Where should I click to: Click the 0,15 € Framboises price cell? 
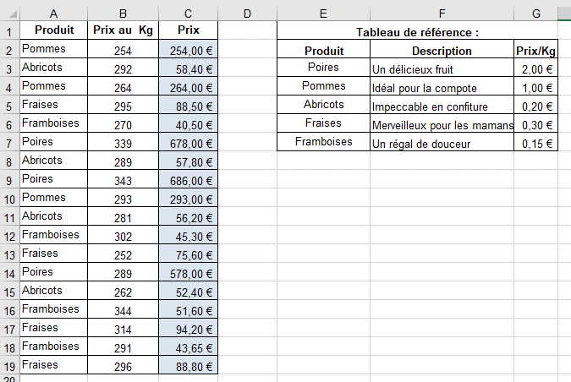[535, 144]
